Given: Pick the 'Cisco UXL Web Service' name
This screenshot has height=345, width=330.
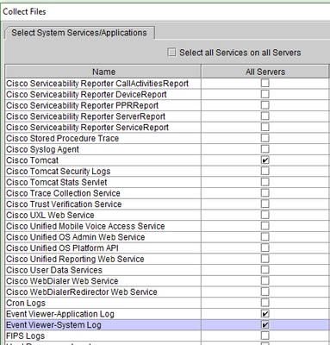Looking at the screenshot, I should click(x=50, y=215).
